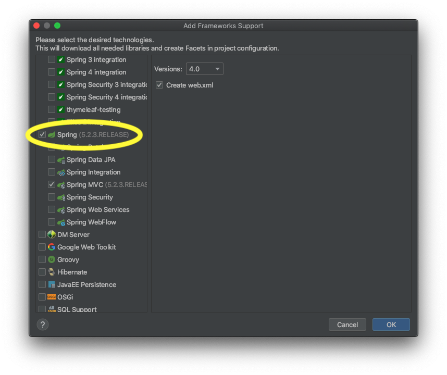447x375 pixels.
Task: Enable the Spring Web Services checkbox
Action: (x=52, y=210)
